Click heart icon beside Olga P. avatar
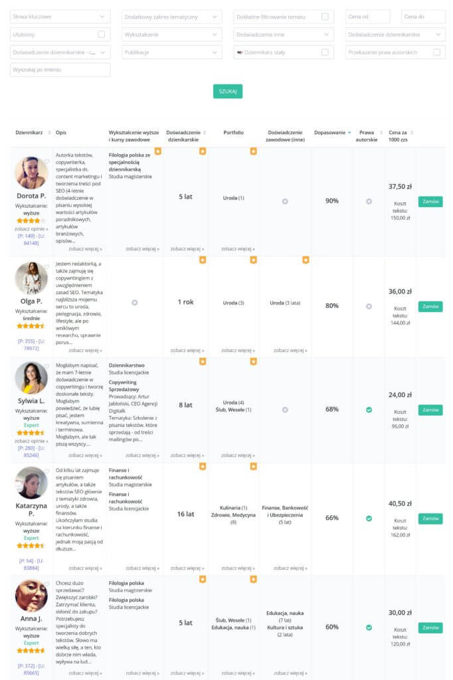Screen dimensions: 453x680 [x=47, y=267]
